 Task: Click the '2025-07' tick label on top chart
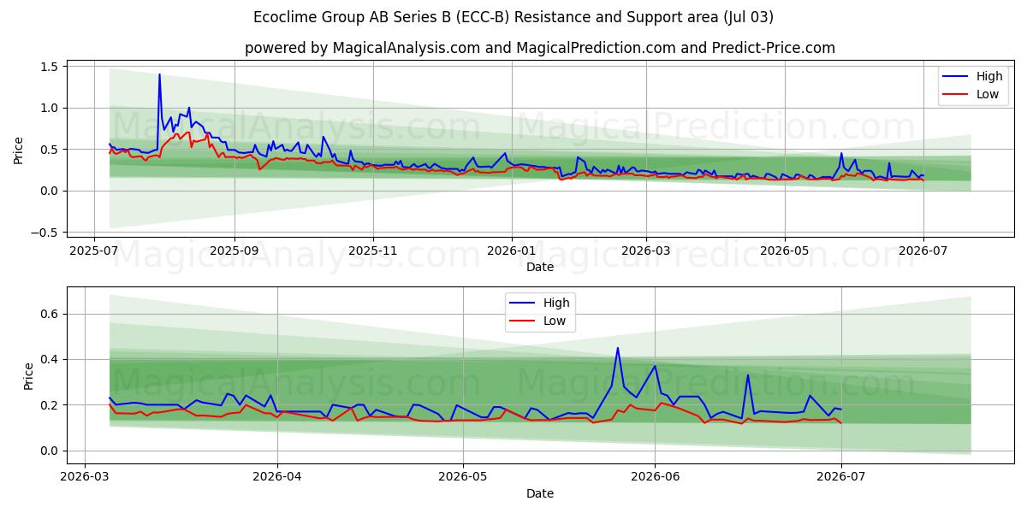pos(95,252)
